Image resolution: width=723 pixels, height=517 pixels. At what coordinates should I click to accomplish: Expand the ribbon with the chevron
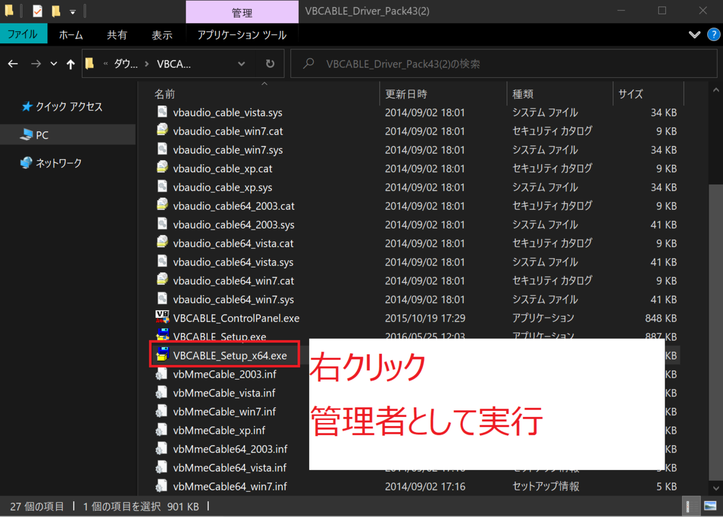click(x=695, y=35)
